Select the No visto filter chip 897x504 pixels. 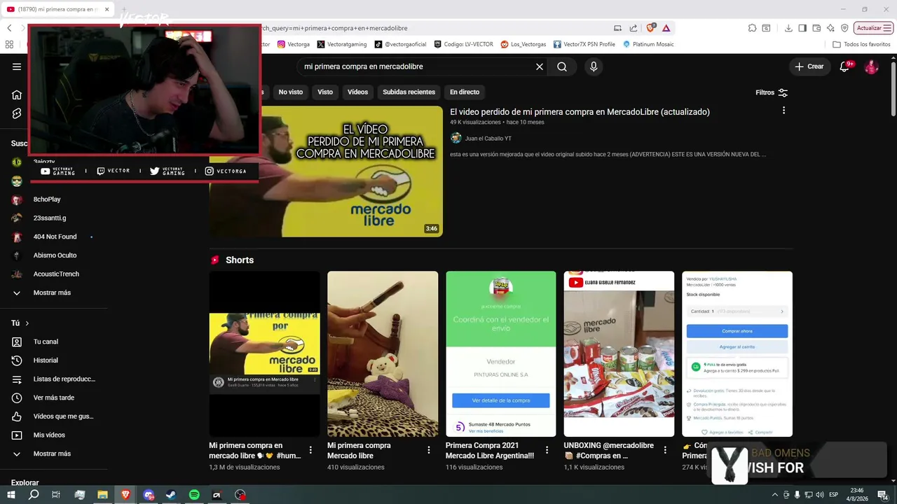291,92
